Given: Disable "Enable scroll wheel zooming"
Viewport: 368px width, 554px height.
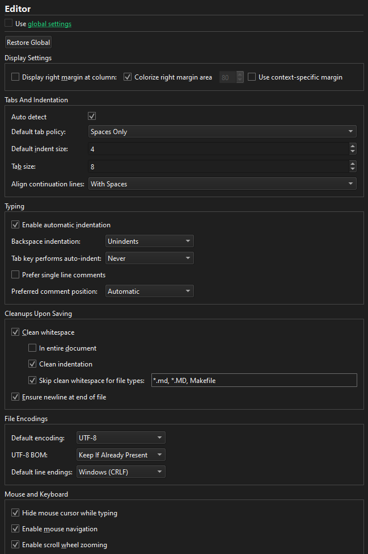Looking at the screenshot, I should (15, 544).
